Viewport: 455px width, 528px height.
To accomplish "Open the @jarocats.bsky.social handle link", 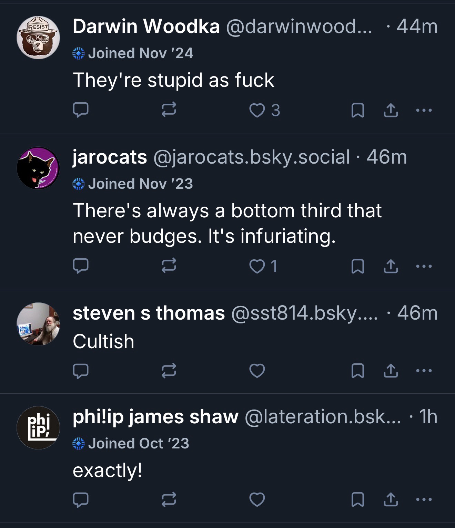I will click(251, 157).
